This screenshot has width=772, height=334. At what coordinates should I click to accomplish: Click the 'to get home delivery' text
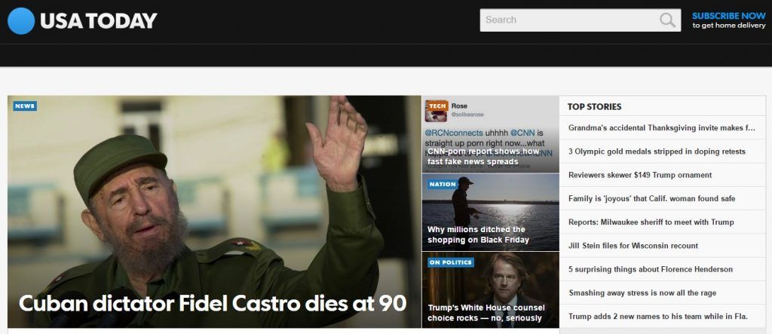(729, 26)
